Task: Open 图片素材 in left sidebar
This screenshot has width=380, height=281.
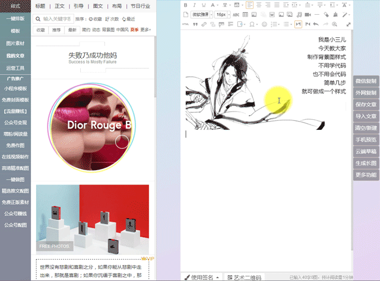Action: [15, 43]
